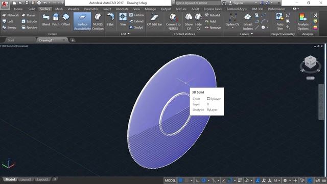Toggle ortho mode in status bar
The width and height of the screenshot is (327, 184).
point(197,180)
